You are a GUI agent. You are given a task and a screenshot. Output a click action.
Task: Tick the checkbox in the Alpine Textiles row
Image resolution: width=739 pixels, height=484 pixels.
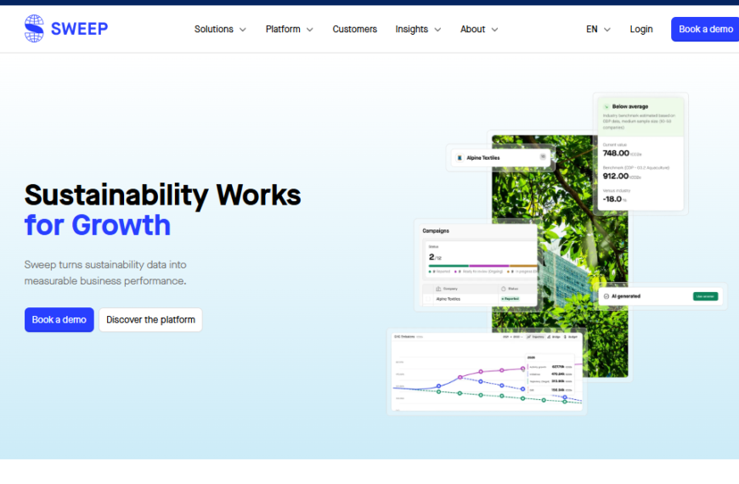(x=428, y=299)
